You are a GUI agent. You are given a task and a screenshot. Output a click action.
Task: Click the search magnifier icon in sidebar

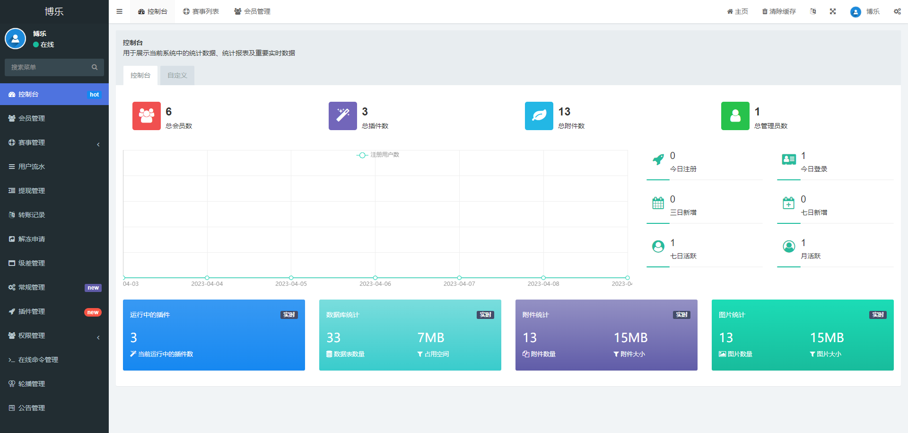(x=95, y=67)
